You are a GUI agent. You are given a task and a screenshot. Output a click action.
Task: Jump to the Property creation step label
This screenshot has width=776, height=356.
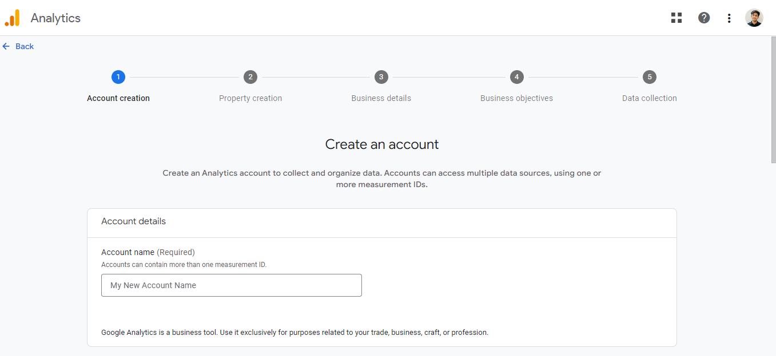(x=250, y=98)
